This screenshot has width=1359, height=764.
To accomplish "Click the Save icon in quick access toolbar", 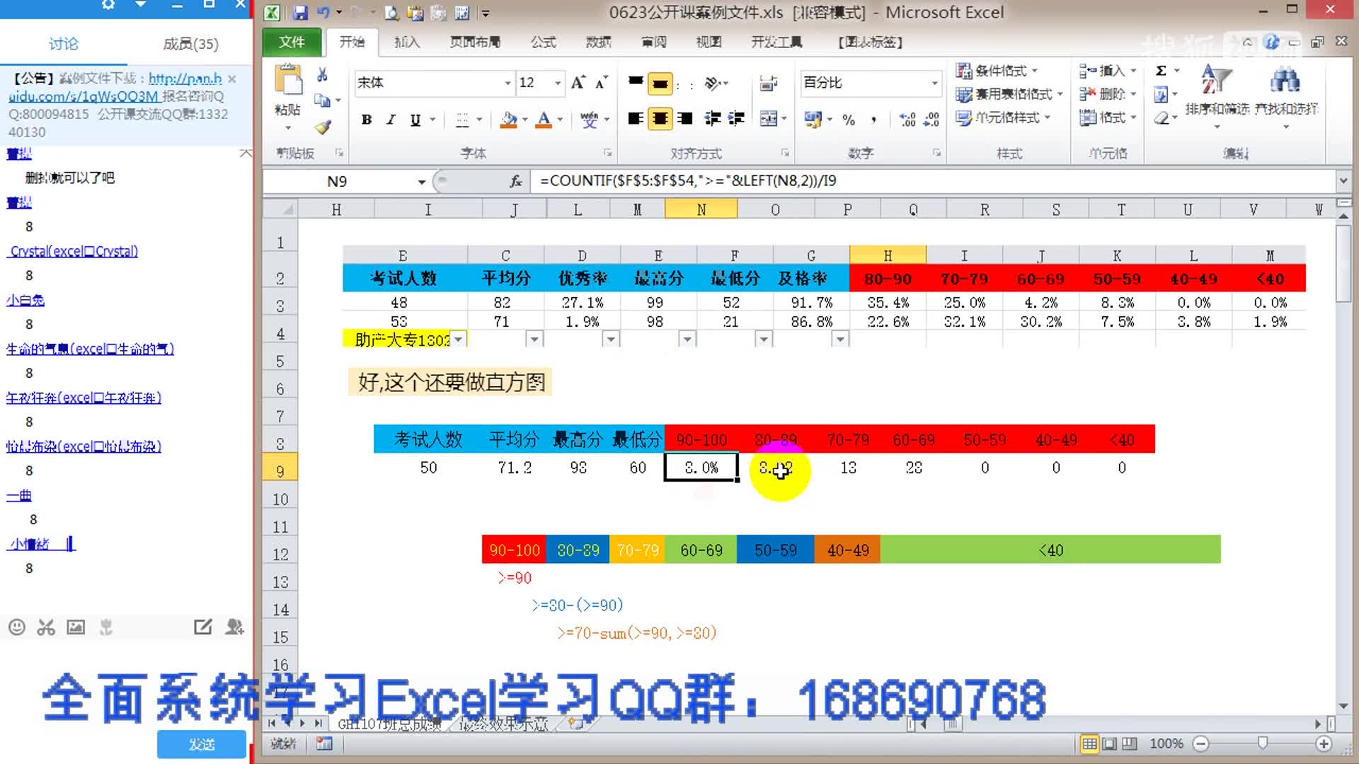I will coord(300,13).
